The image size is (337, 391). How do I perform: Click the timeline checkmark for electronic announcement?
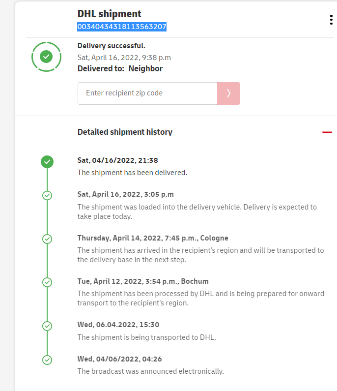tap(47, 360)
